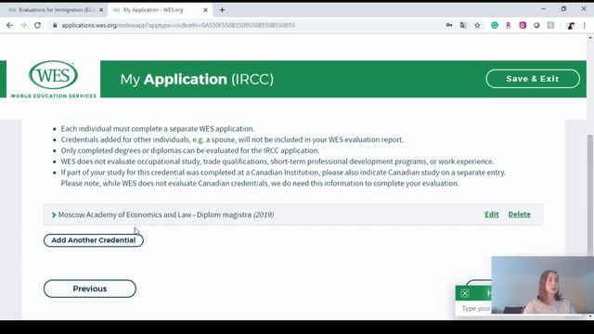Close the green chat widget
The width and height of the screenshot is (594, 334).
point(465,293)
